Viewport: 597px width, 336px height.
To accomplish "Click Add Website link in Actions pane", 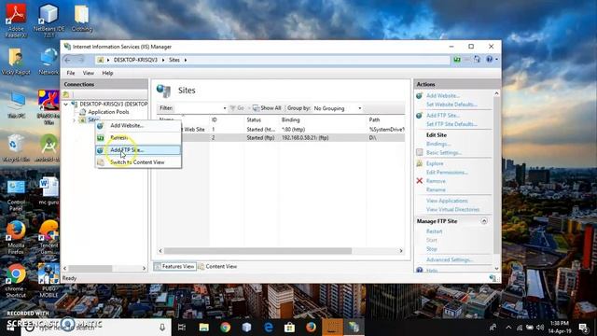I will (x=443, y=95).
